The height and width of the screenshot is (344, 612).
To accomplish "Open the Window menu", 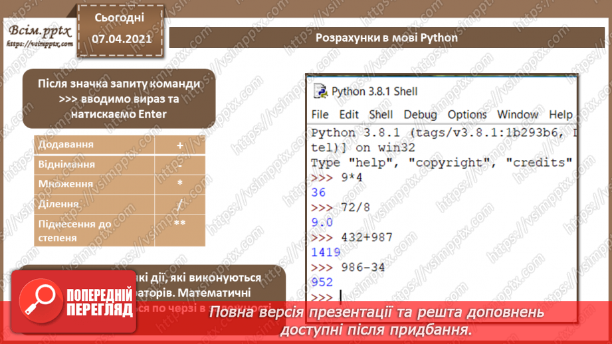I will [518, 115].
